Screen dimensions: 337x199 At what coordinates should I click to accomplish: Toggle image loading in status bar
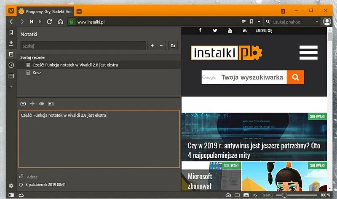click(x=246, y=195)
